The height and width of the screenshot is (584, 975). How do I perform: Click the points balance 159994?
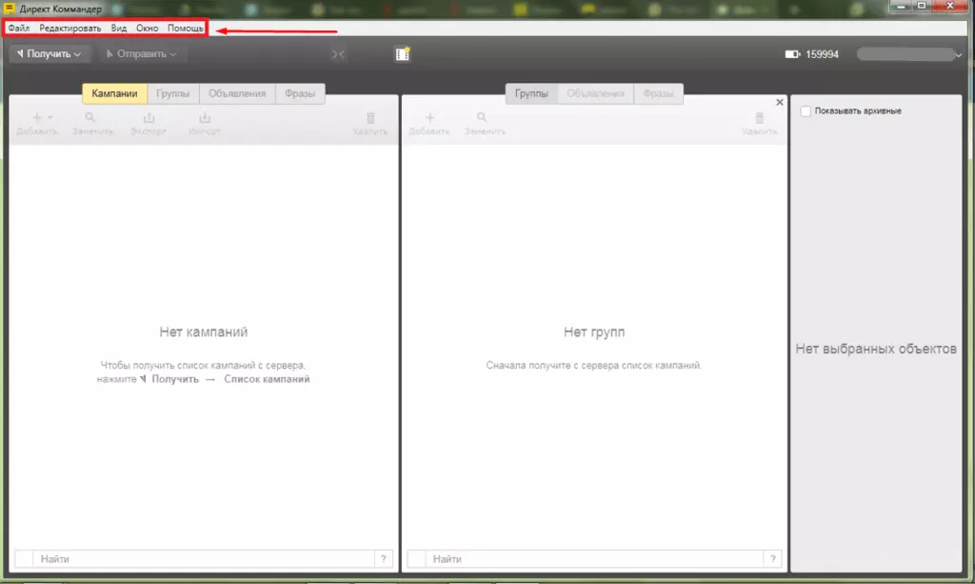(822, 54)
